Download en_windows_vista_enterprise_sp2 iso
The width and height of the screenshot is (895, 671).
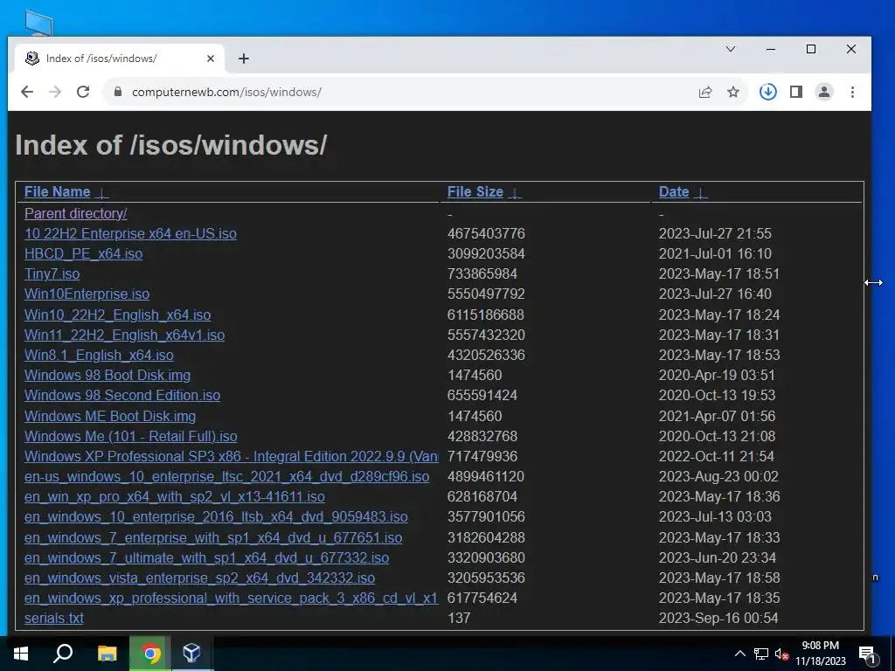tap(200, 578)
